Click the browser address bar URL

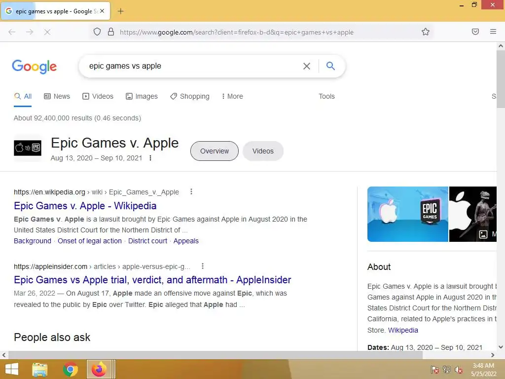[x=236, y=32]
